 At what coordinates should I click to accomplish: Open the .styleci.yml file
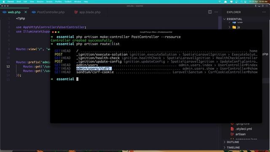244,129
